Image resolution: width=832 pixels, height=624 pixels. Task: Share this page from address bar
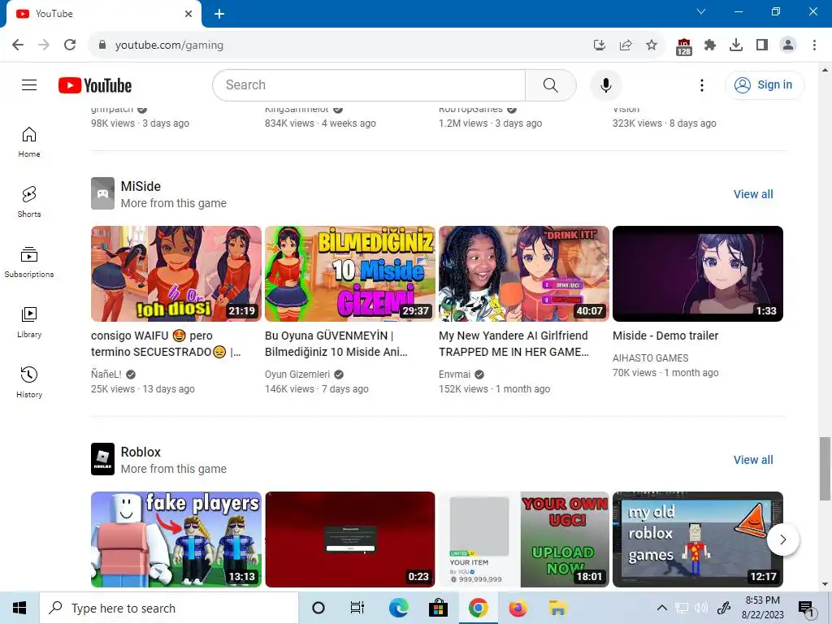point(626,45)
